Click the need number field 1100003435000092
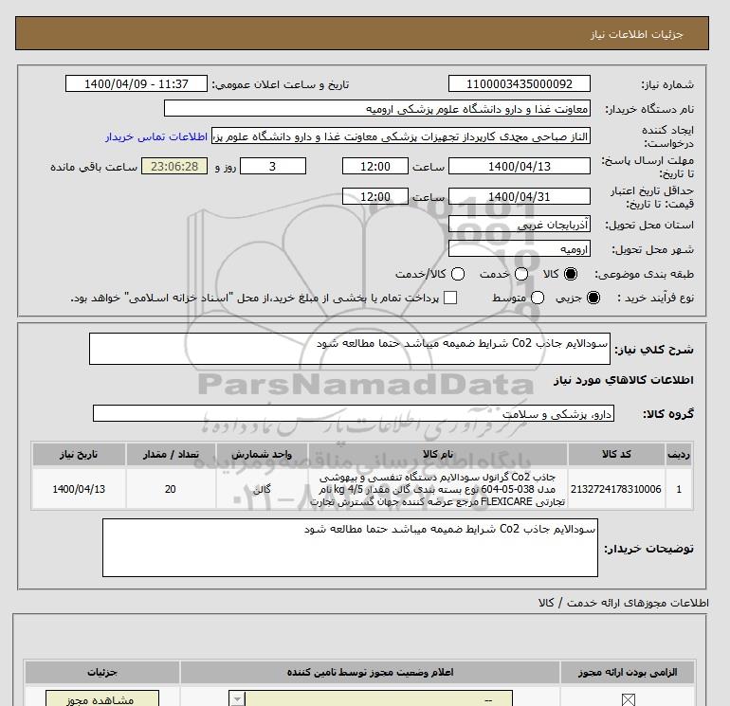 pyautogui.click(x=520, y=84)
